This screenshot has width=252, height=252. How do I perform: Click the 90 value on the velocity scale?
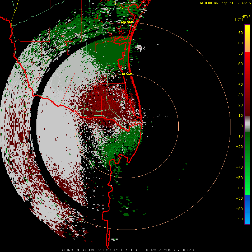pyautogui.click(x=241, y=33)
